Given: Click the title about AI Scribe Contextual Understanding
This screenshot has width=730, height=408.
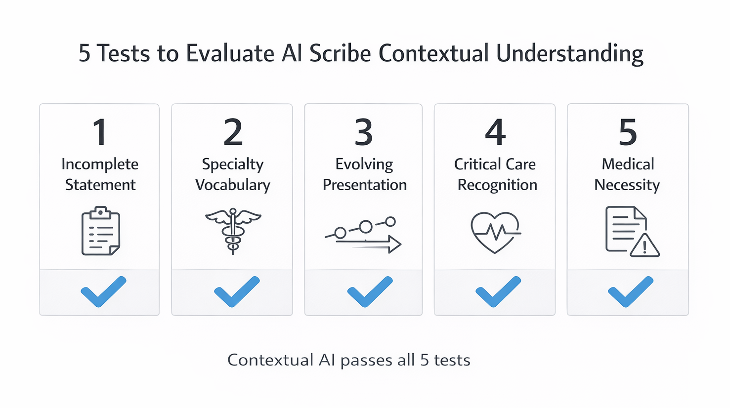Looking at the screenshot, I should point(361,53).
